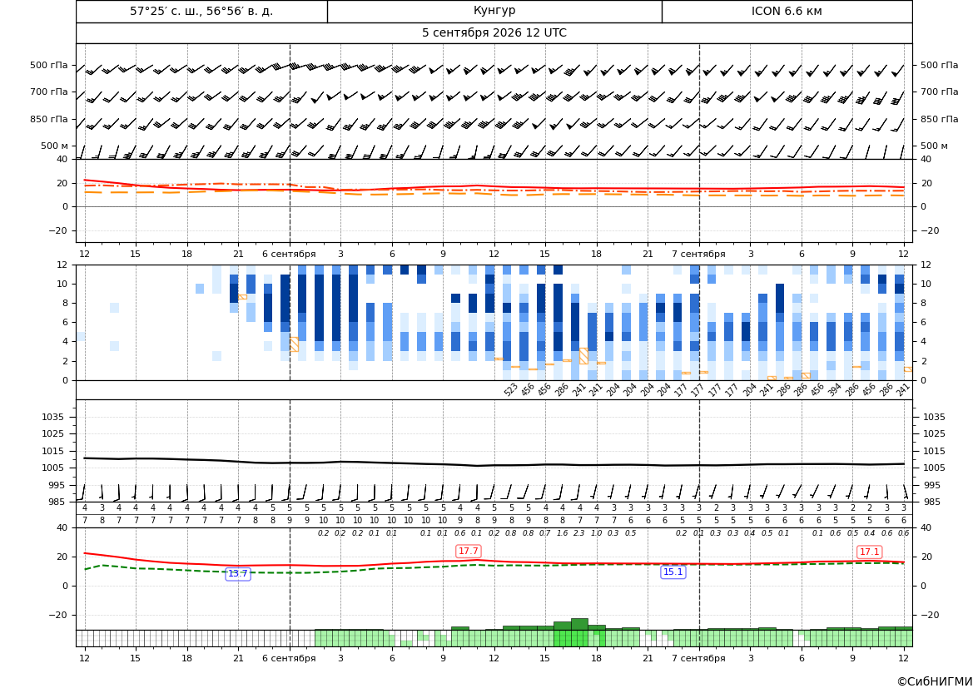Click the right 850 гПа wind level label
The image size is (973, 688).
point(939,119)
